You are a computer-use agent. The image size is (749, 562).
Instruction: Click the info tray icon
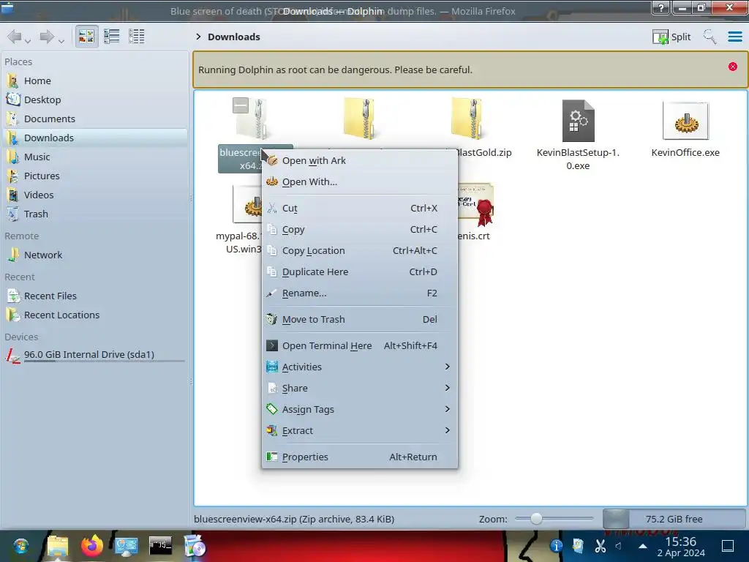click(x=556, y=546)
